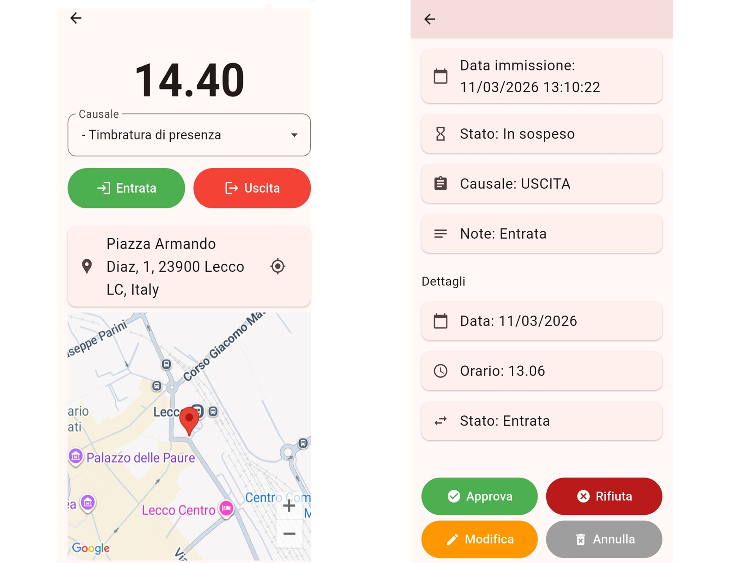
Task: Open the Causale dropdown arrow
Action: (295, 135)
